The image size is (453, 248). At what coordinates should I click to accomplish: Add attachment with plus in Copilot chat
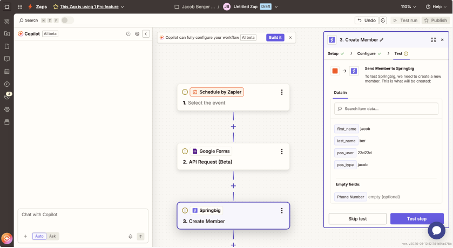click(x=25, y=236)
